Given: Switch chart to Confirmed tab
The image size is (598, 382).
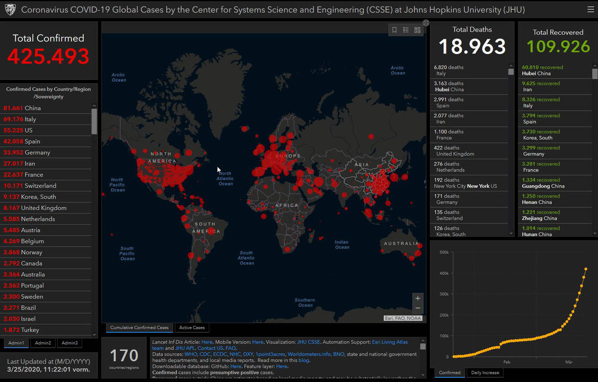Looking at the screenshot, I should (450, 372).
